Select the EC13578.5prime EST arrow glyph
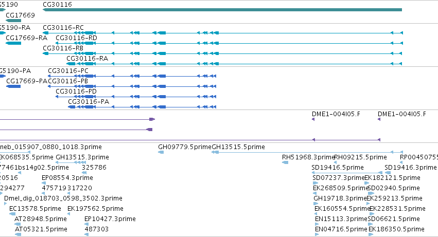The height and width of the screenshot is (237, 438). 12,214
